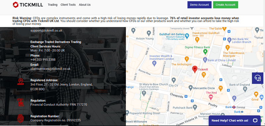The image size is (265, 126).
Task: Select the Bank of China Limited pin
Action: pos(205,60)
